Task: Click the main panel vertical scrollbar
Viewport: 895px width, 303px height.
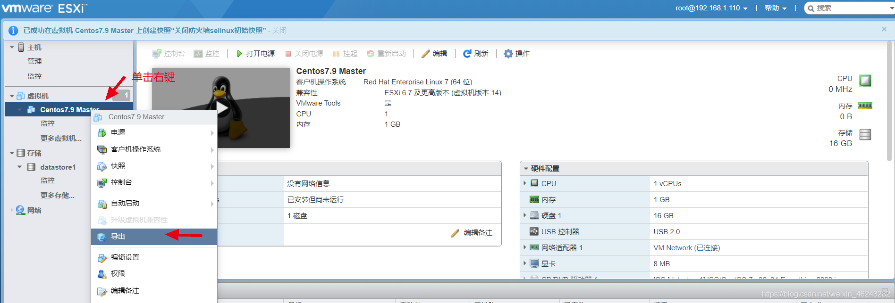Action: [890, 101]
